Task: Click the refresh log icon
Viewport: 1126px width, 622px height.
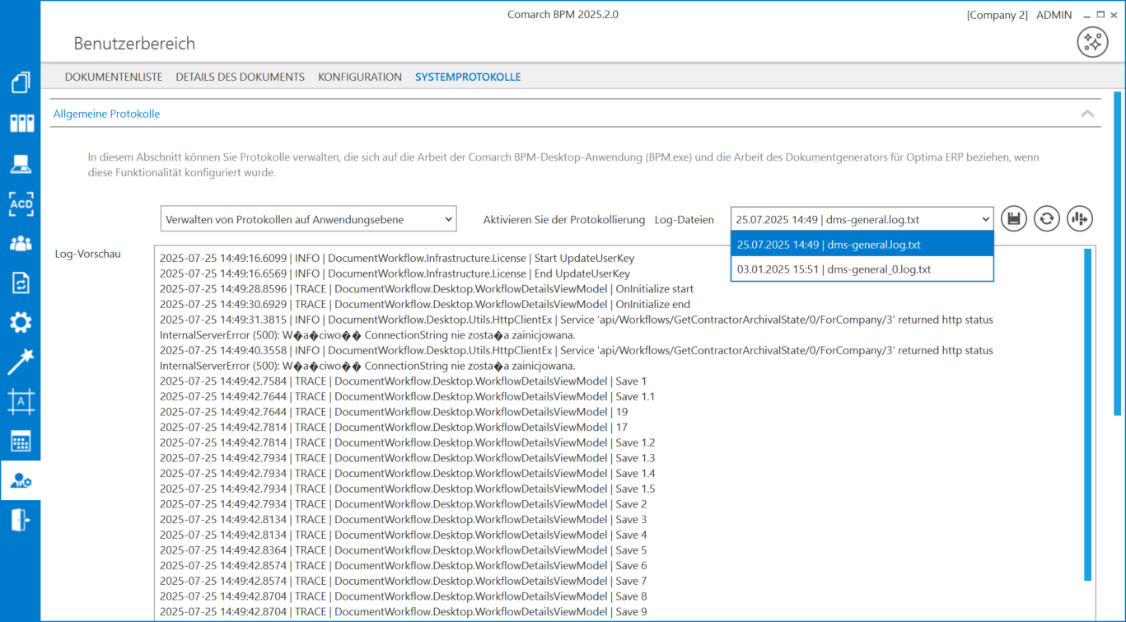Action: (x=1047, y=219)
